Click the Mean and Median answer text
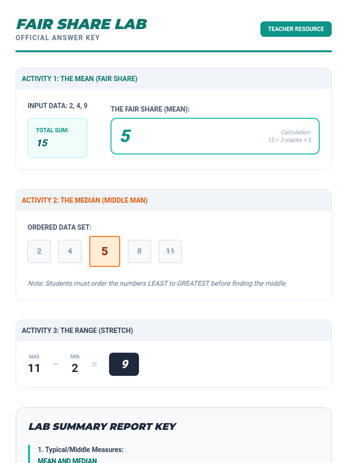Image resolution: width=347 pixels, height=463 pixels. pos(67,460)
